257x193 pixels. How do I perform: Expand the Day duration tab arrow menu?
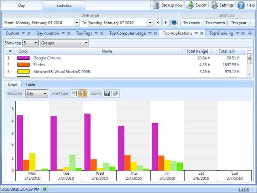pyautogui.click(x=63, y=33)
